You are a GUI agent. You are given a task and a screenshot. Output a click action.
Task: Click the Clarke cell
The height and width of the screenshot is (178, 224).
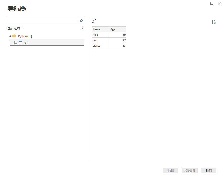coord(101,46)
